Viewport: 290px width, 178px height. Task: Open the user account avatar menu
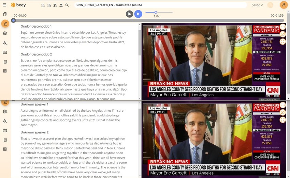pyautogui.click(x=284, y=5)
